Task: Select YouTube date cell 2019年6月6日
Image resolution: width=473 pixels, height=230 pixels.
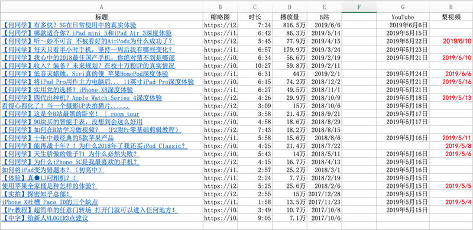Action: coord(403,25)
